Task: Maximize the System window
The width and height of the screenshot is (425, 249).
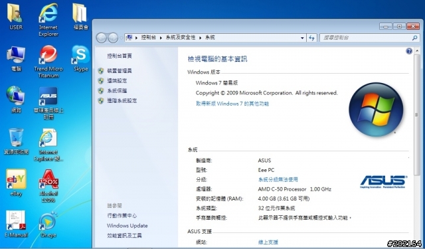Action: point(399,27)
